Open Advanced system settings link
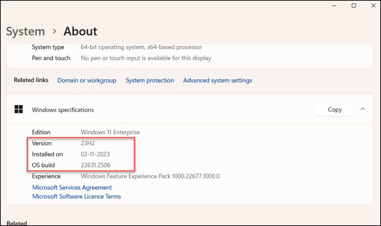This screenshot has width=381, height=226. pyautogui.click(x=217, y=80)
